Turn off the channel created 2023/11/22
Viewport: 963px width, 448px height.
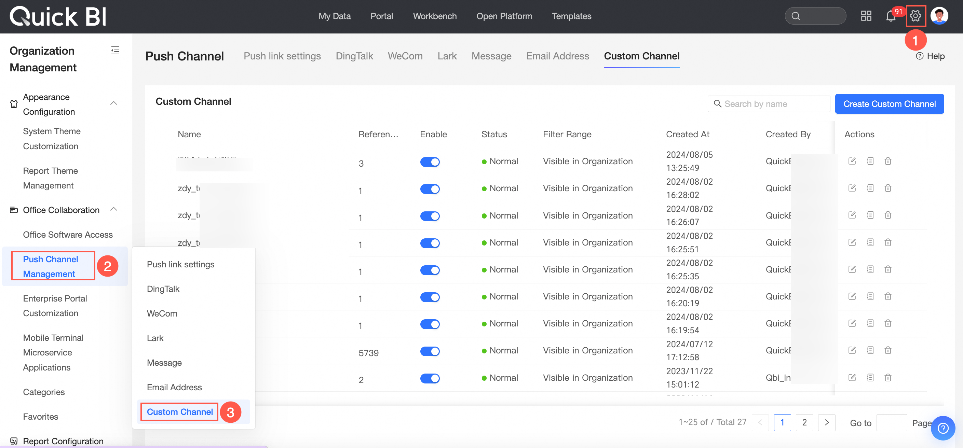430,378
